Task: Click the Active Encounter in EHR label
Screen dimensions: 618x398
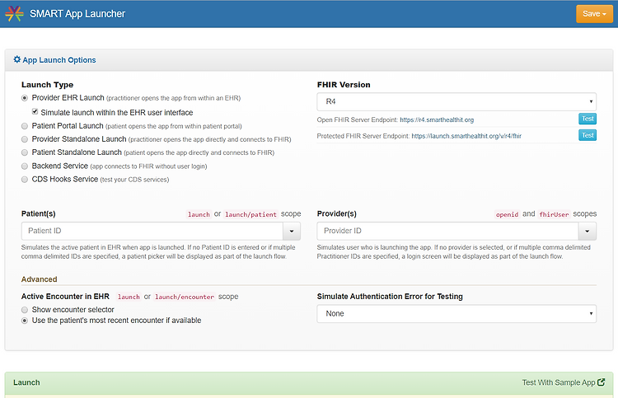Action: click(65, 297)
